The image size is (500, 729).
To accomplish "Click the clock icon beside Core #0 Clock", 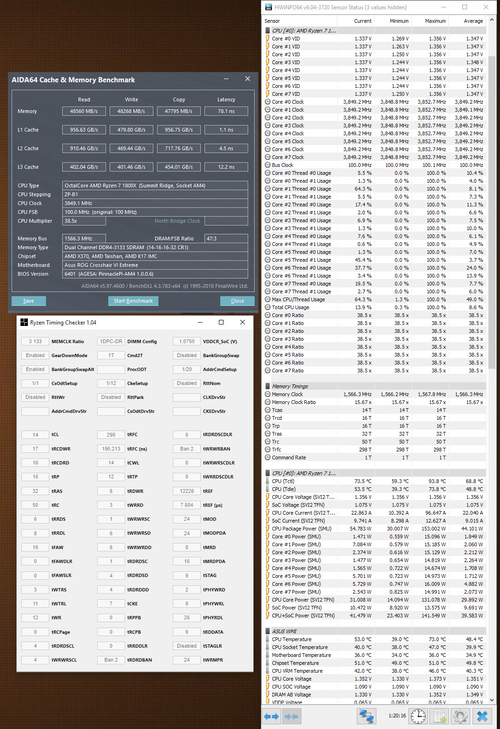I will [268, 102].
